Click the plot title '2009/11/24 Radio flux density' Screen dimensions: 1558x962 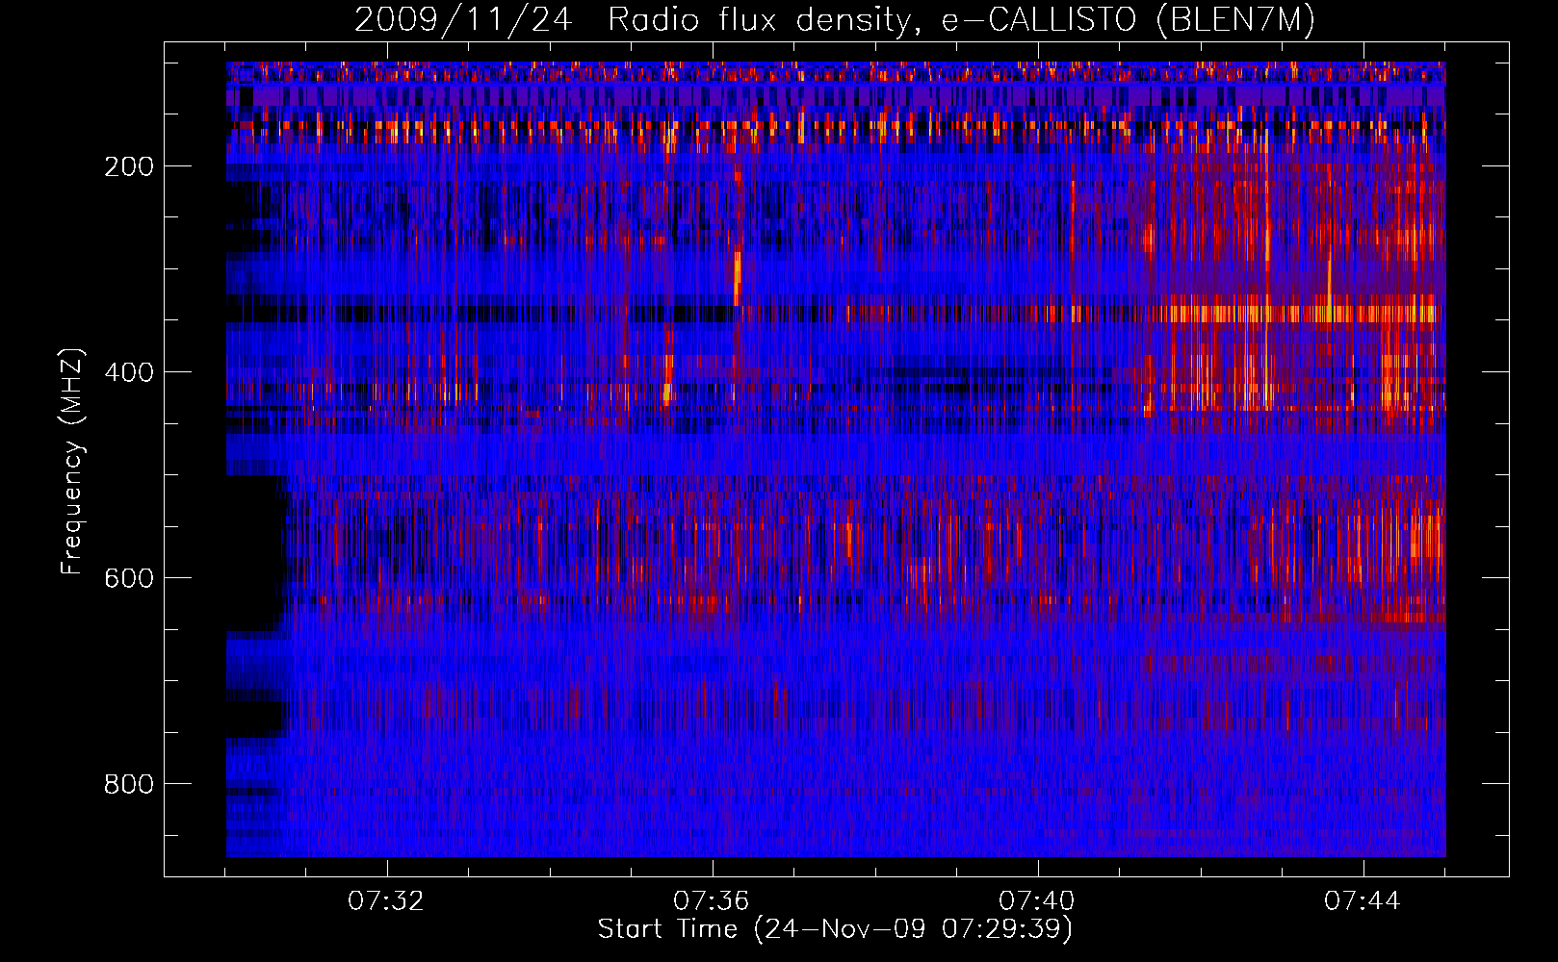[835, 20]
